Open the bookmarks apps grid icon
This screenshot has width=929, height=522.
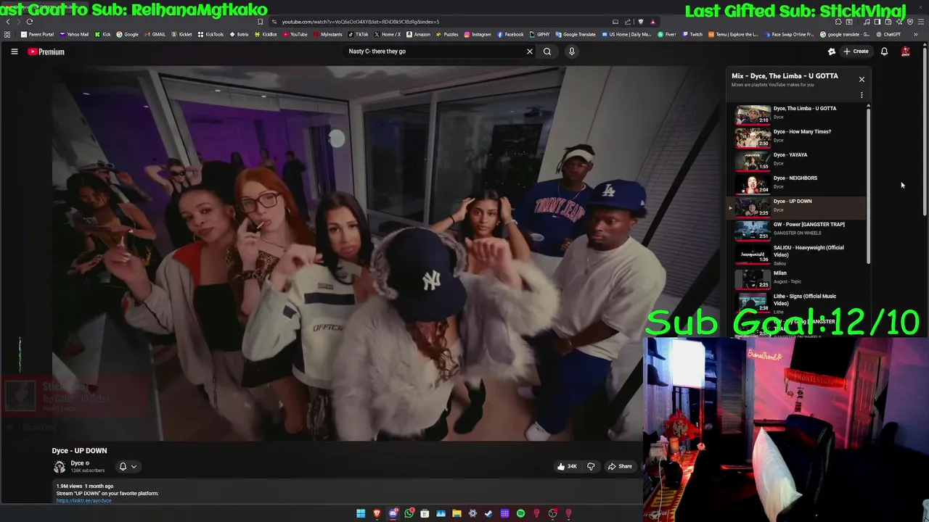(7, 34)
